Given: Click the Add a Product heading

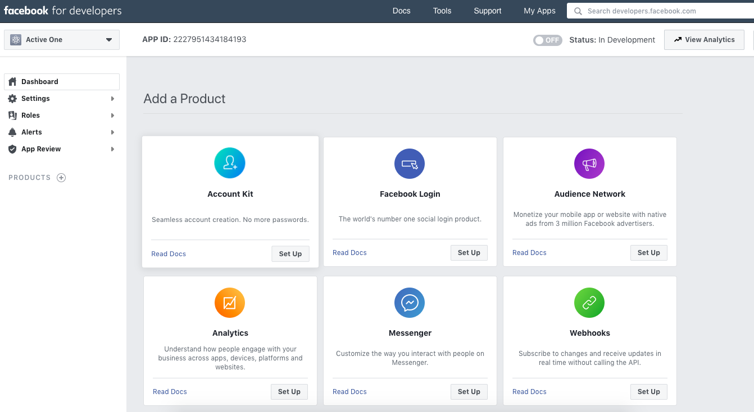Looking at the screenshot, I should [x=184, y=99].
